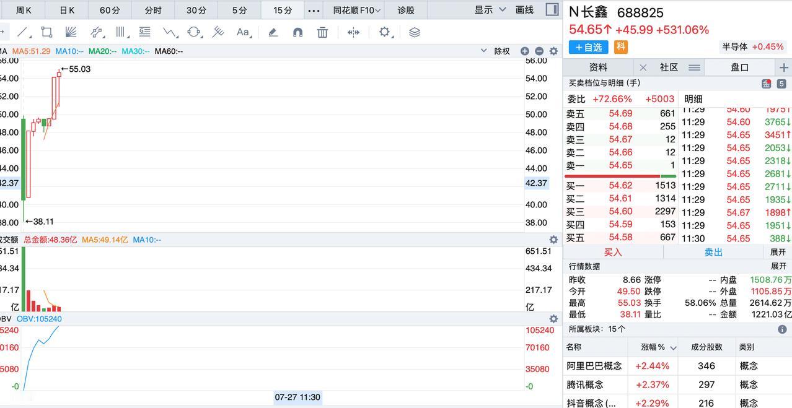
Task: Click the 07-27 11:30 time marker
Action: (x=297, y=397)
